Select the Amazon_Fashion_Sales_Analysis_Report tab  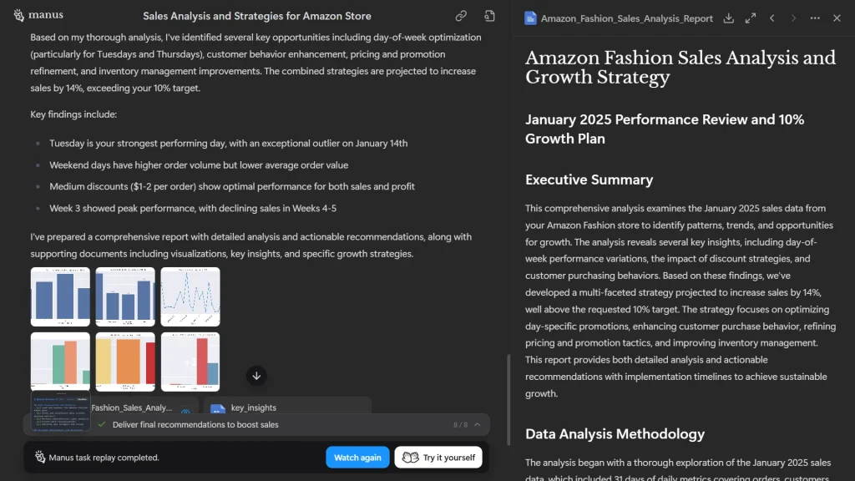628,18
